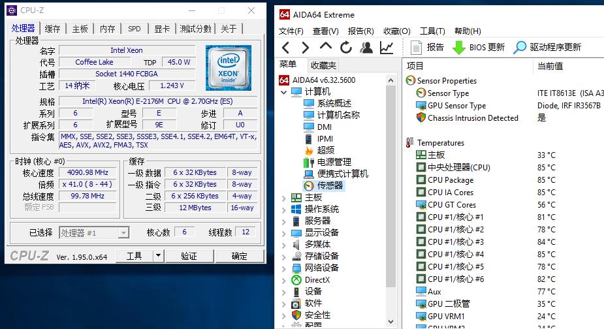Click 驱动程序更新 driver update button
Image resolution: width=604 pixels, height=329 pixels.
547,48
